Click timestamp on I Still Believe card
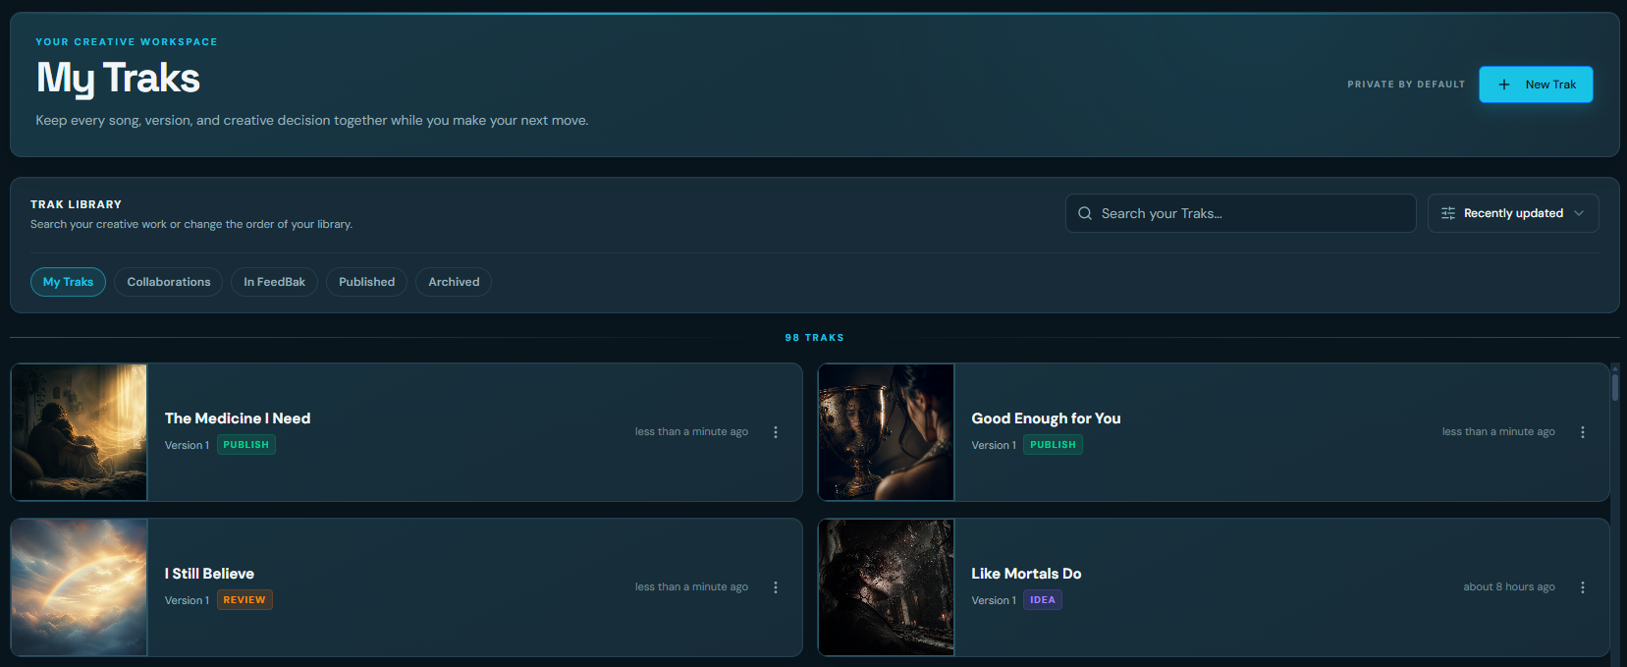The image size is (1627, 667). 691,587
